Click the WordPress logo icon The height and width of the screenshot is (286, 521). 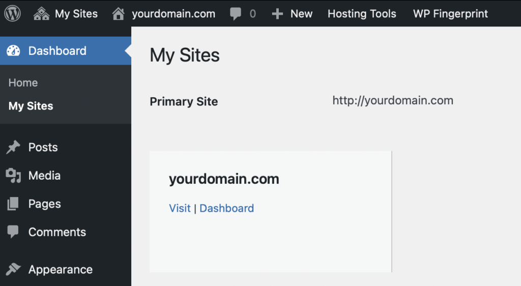[12, 14]
